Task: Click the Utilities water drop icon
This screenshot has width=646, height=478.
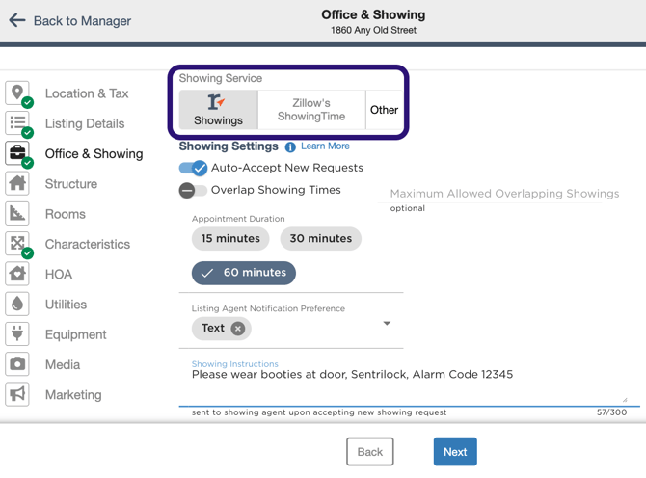Action: [17, 304]
